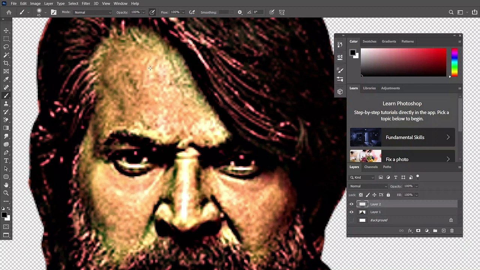The image size is (480, 270).
Task: Hide Layer 2 with its eye icon
Action: pos(351,204)
